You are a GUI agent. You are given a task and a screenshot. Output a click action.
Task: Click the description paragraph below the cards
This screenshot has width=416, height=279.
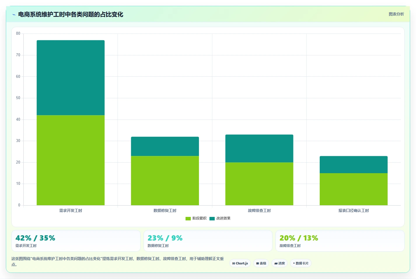(118, 262)
